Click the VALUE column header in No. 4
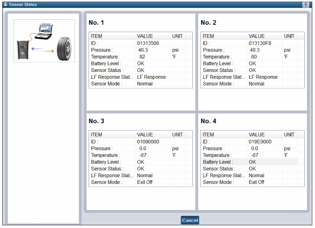The width and height of the screenshot is (315, 228). coord(257,134)
